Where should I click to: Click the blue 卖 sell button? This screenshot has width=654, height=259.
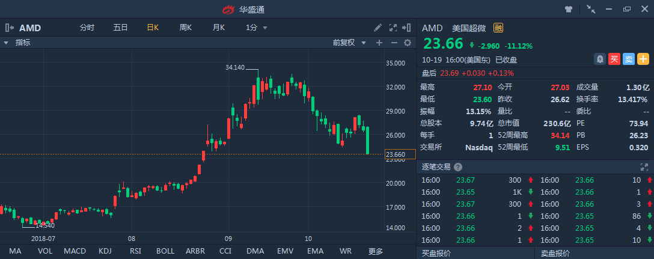click(x=628, y=59)
